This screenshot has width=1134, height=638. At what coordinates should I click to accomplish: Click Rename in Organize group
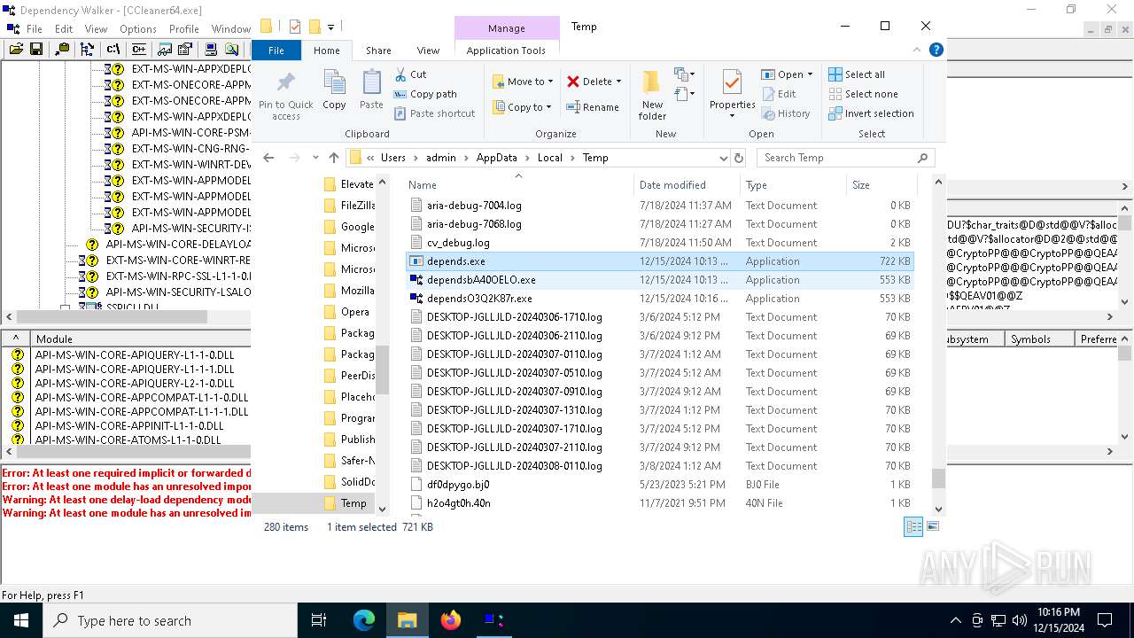[593, 107]
